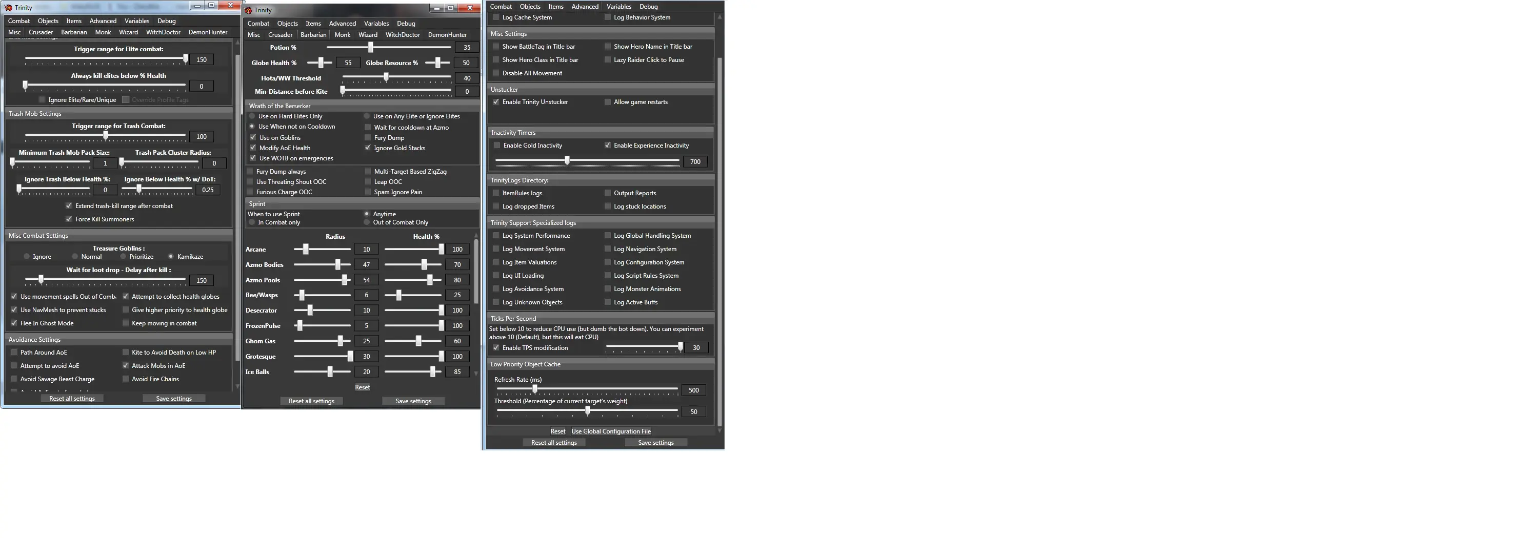The width and height of the screenshot is (1518, 538).
Task: Enable Kite to Avoid Death on Low HP
Action: pyautogui.click(x=126, y=352)
